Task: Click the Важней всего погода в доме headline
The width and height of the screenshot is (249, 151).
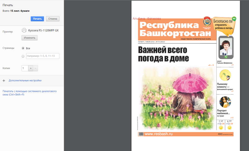Action: pyautogui.click(x=163, y=54)
